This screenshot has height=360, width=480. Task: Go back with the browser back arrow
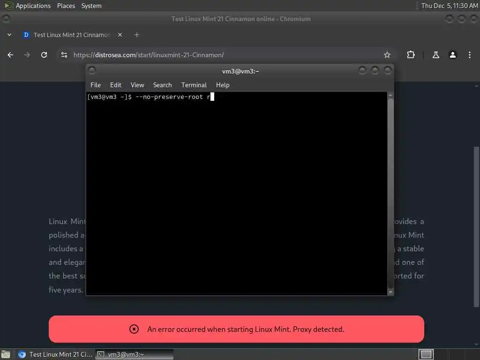(10, 55)
